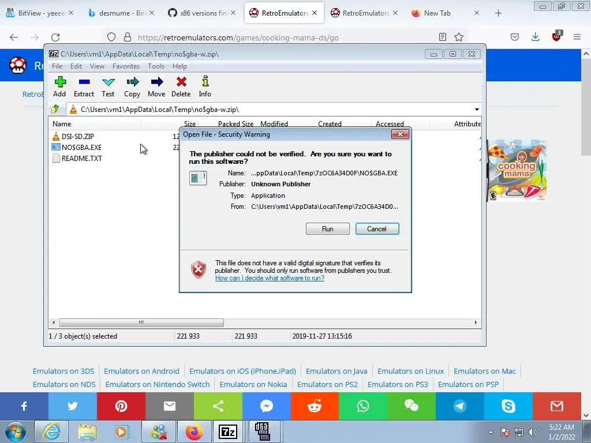Toggle Reader View icon in address bar
Image resolution: width=591 pixels, height=443 pixels.
443,37
